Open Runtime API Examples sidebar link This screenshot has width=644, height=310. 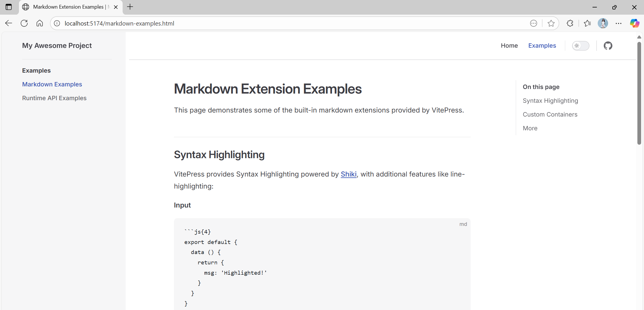click(54, 98)
